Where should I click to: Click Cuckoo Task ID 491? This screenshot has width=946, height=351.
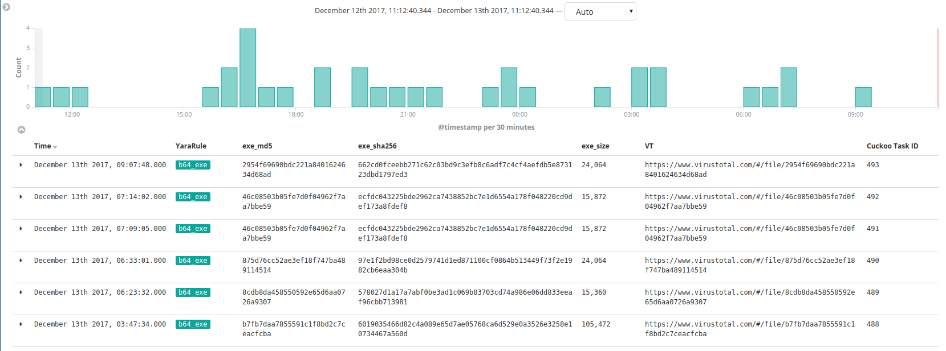tap(872, 229)
